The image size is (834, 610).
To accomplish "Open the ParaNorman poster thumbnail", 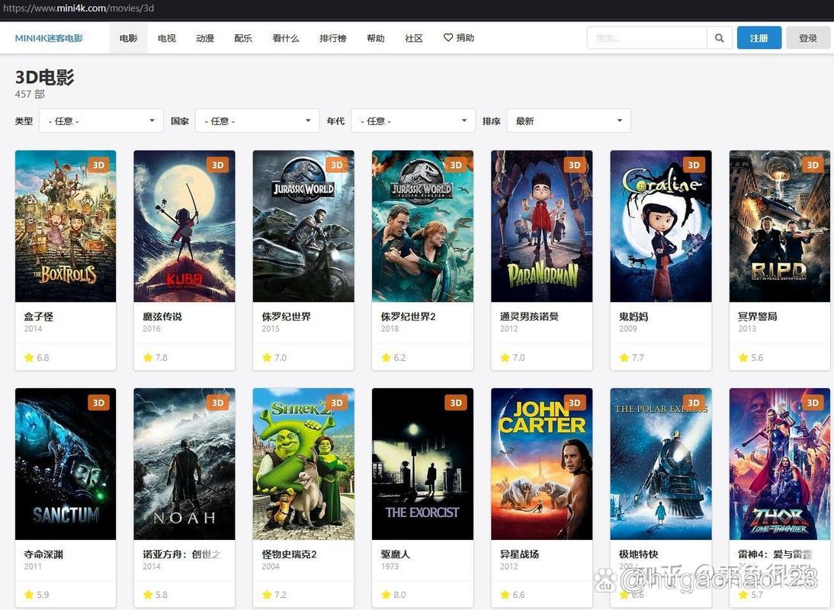I will [541, 226].
